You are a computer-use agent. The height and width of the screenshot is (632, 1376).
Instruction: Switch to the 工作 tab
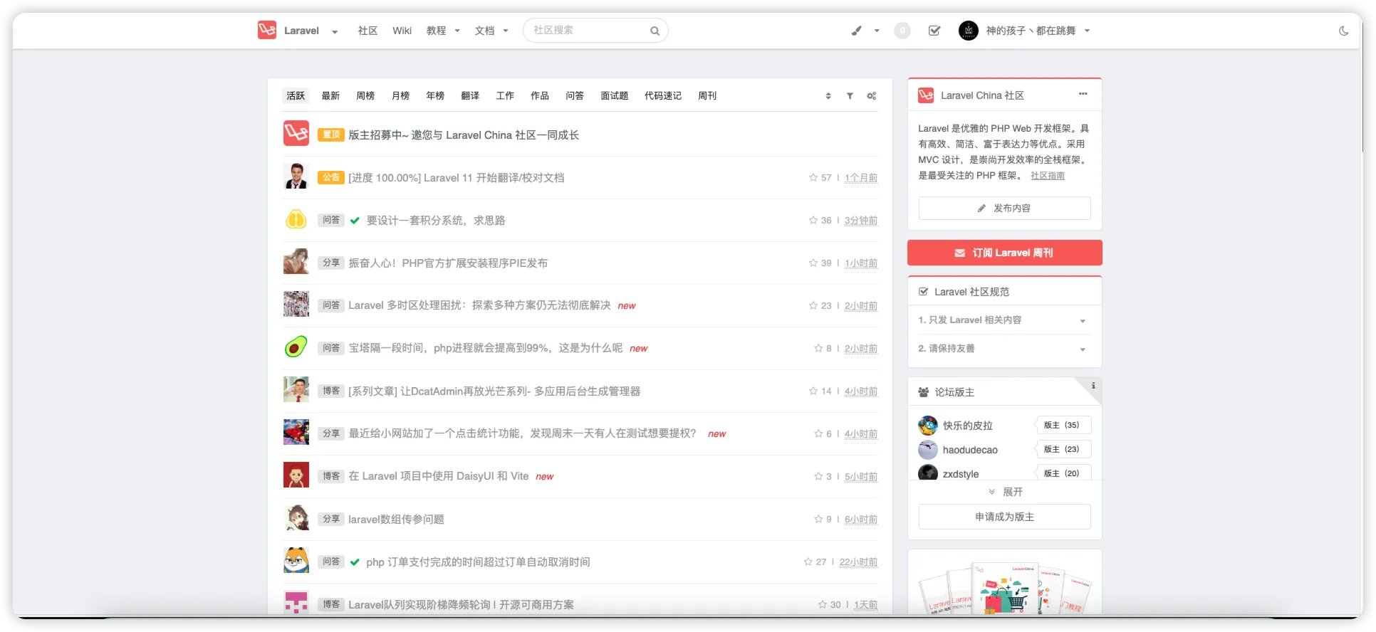click(x=505, y=95)
